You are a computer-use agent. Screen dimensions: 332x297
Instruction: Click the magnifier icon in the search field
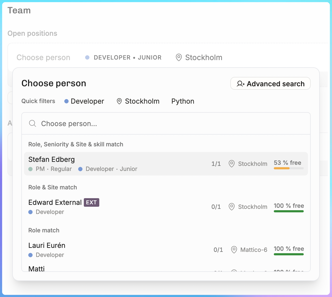pos(33,123)
